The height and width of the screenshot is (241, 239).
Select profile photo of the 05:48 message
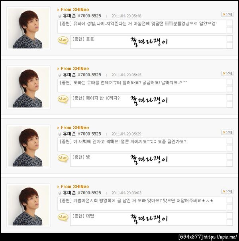pyautogui.click(x=29, y=28)
